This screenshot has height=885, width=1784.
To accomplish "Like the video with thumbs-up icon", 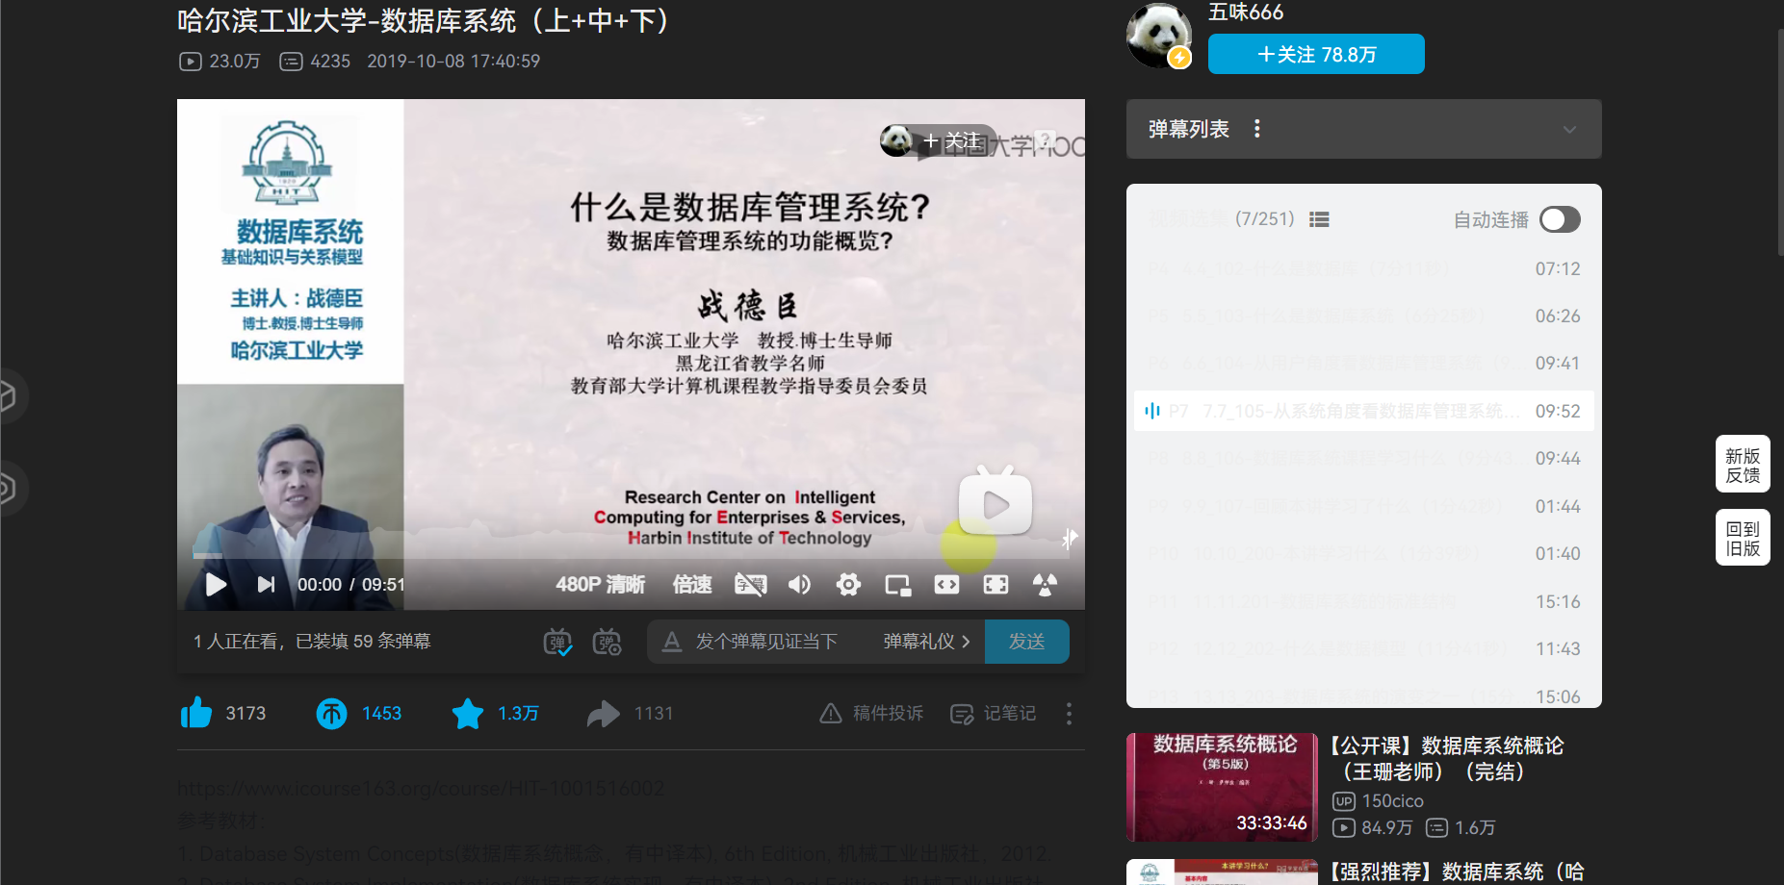I will tap(196, 713).
